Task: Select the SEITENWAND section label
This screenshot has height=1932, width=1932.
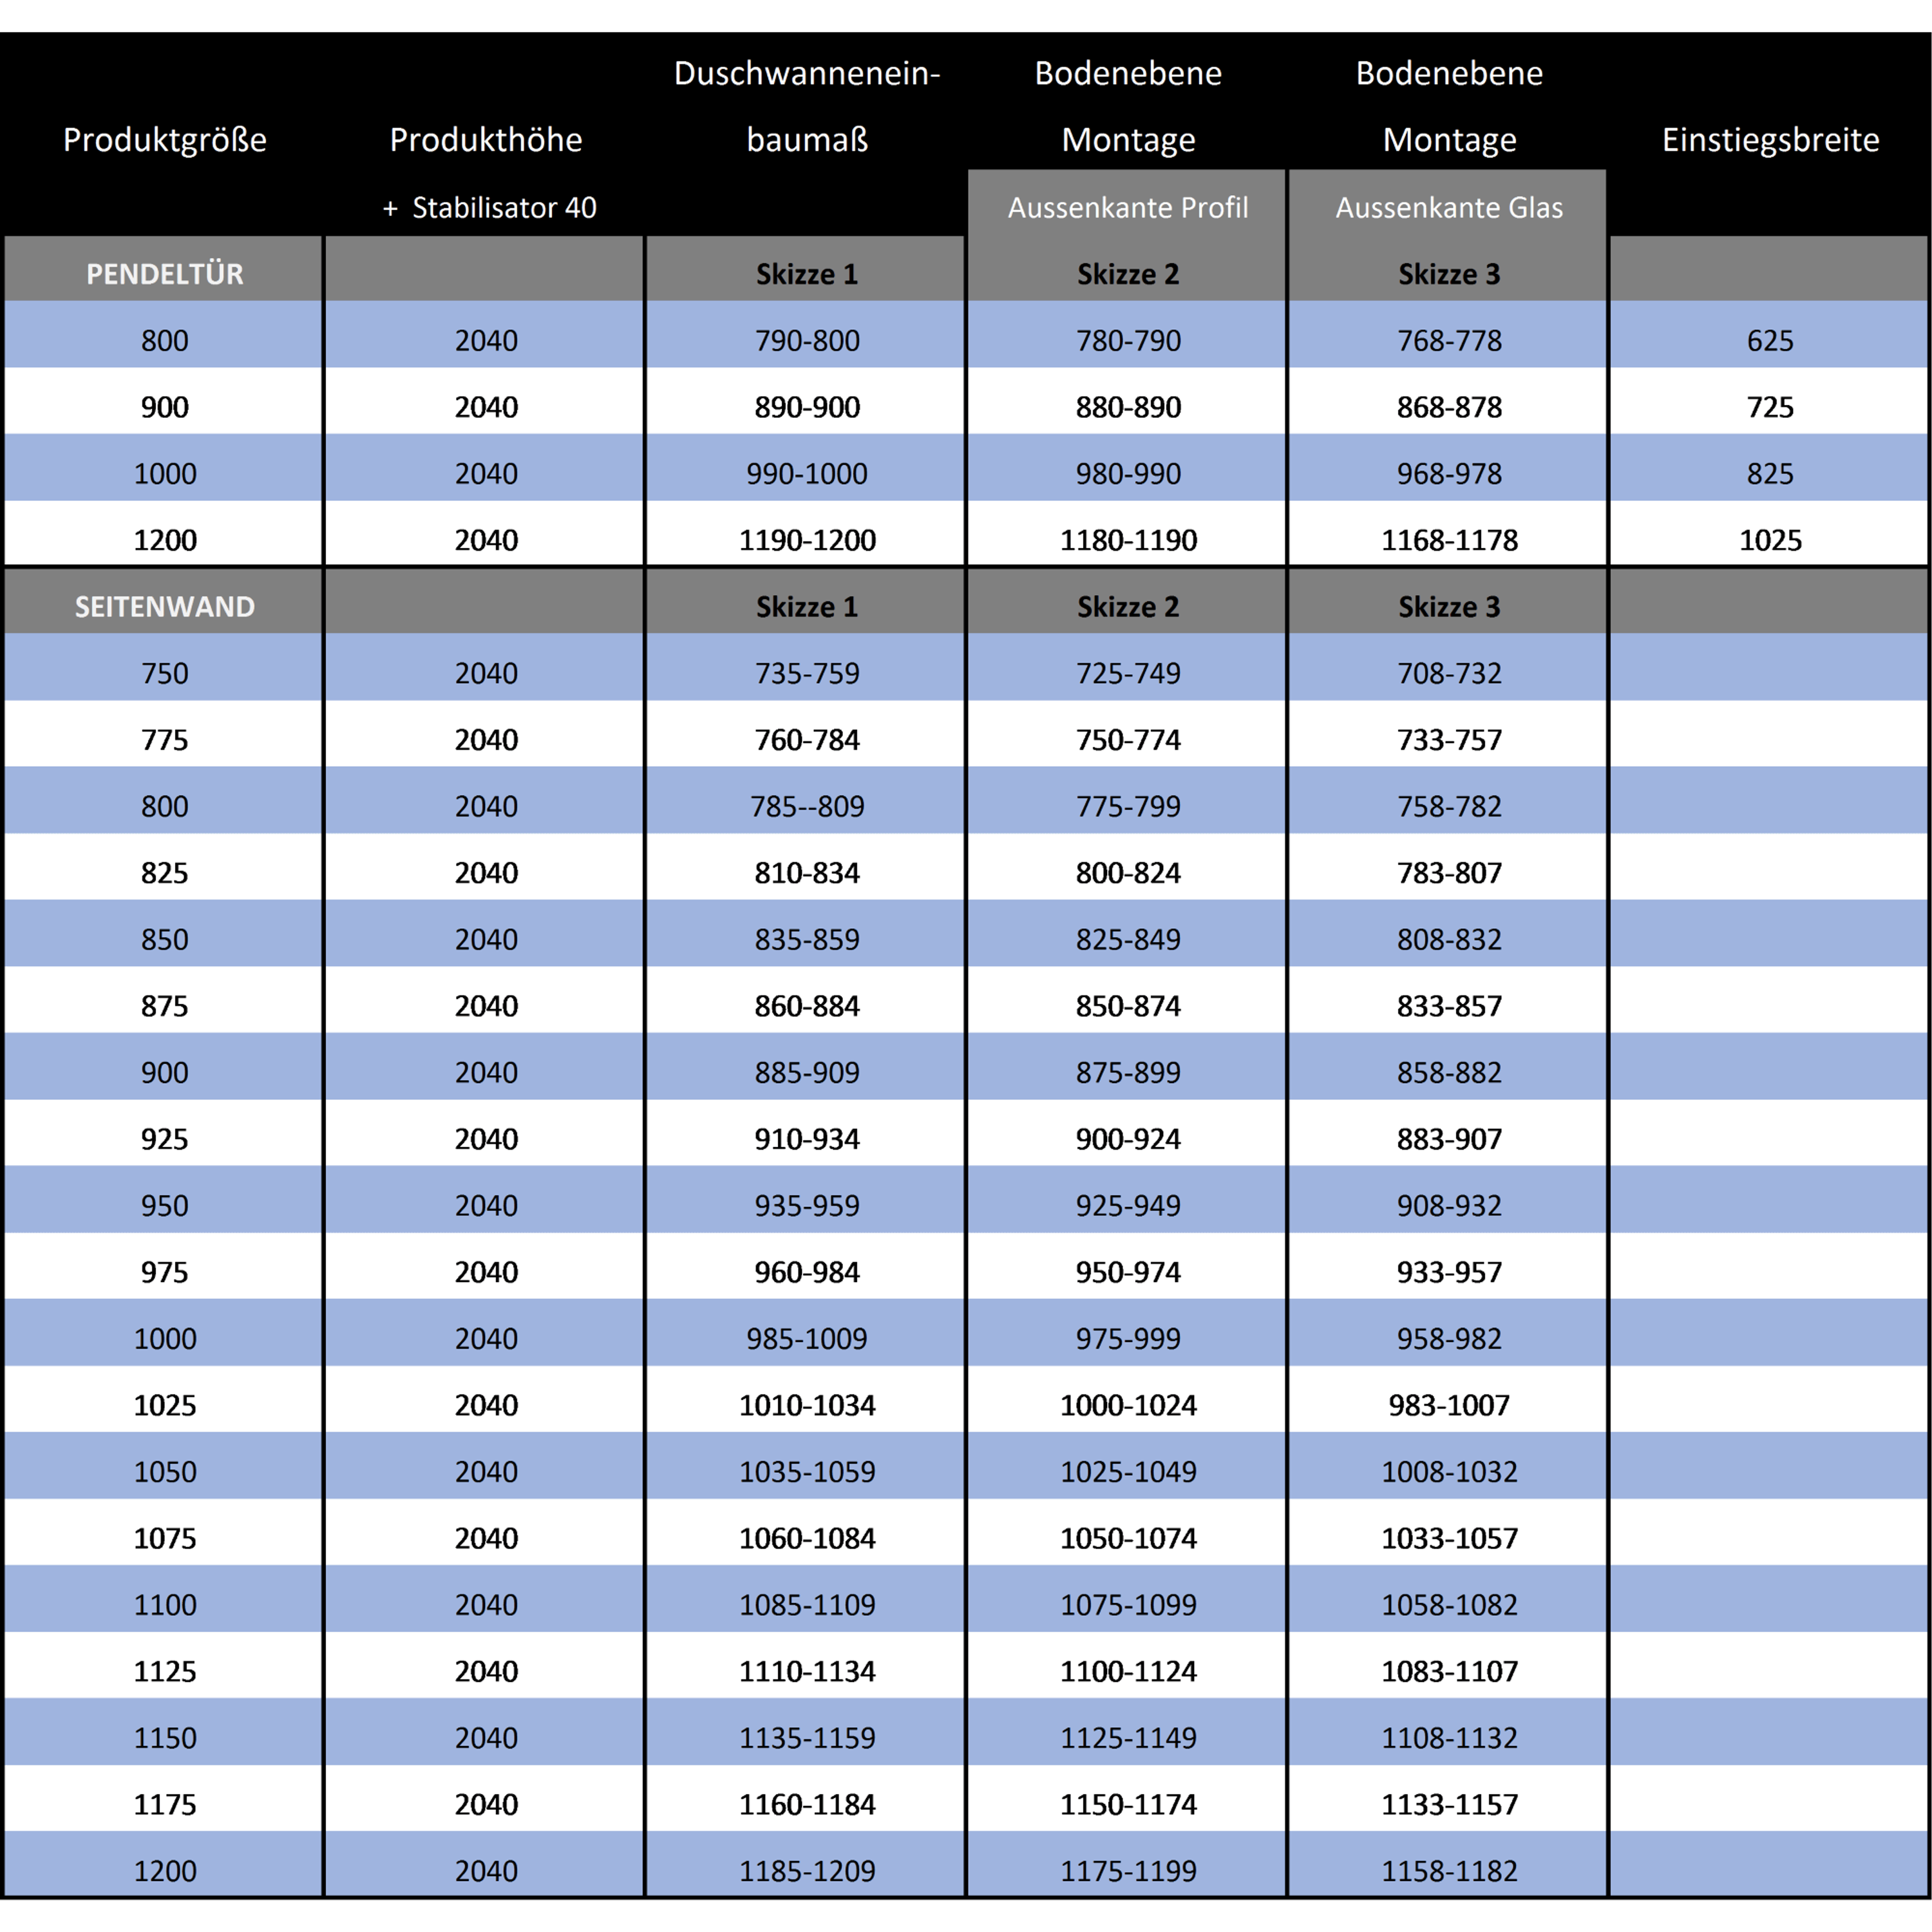Action: click(165, 607)
